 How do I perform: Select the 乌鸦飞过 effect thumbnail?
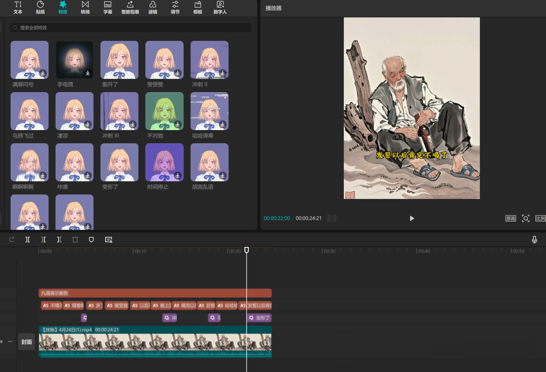[x=30, y=111]
